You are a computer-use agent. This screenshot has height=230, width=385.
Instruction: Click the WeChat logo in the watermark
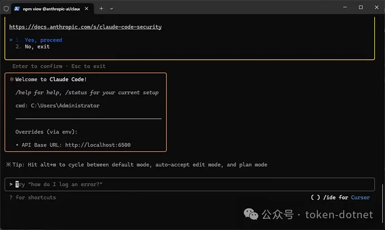pos(252,214)
